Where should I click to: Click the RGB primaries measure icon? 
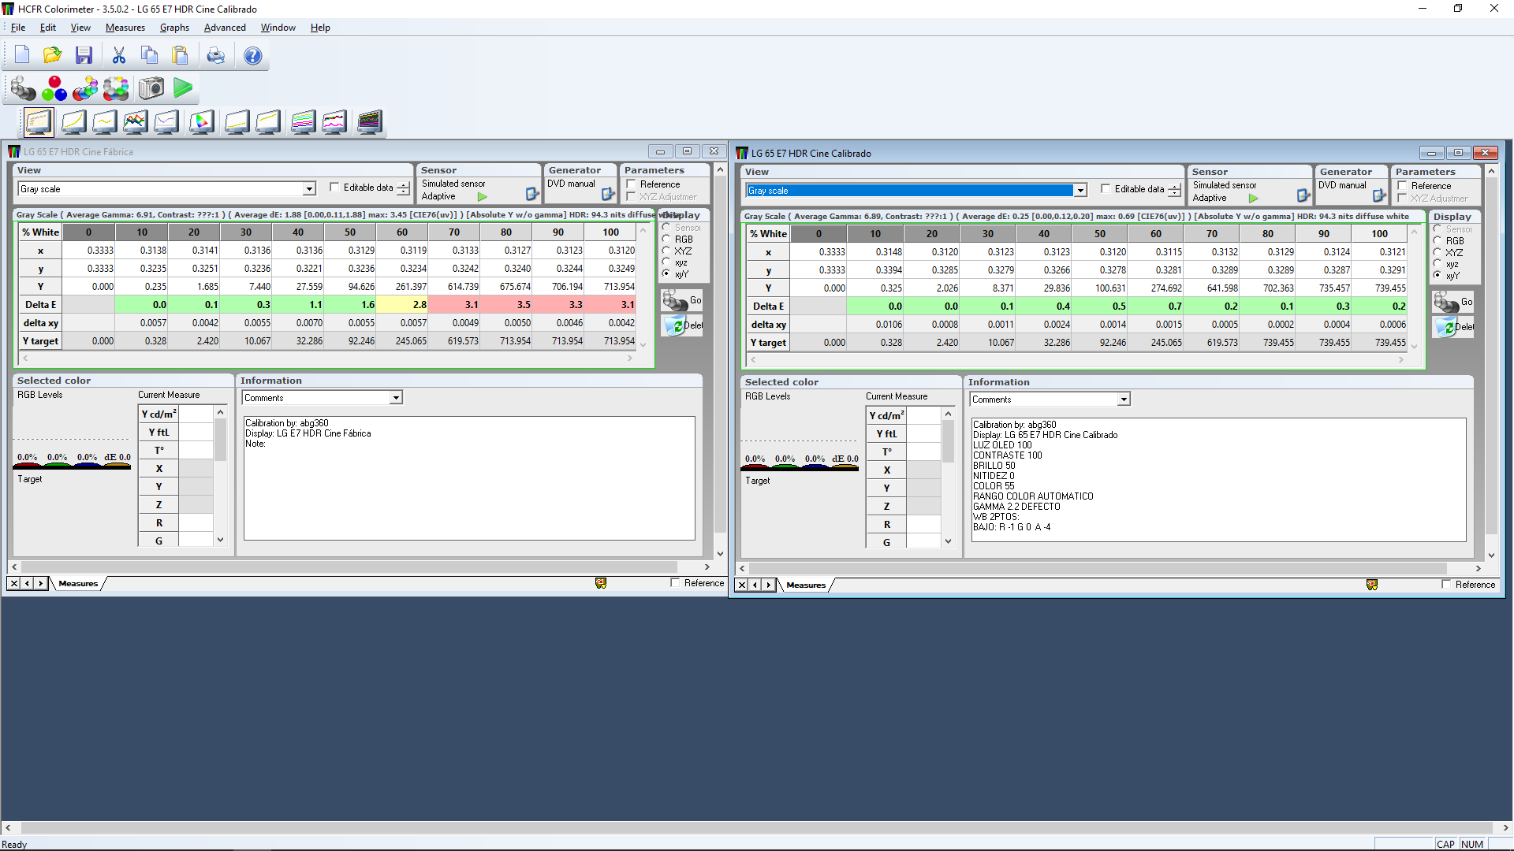point(54,88)
